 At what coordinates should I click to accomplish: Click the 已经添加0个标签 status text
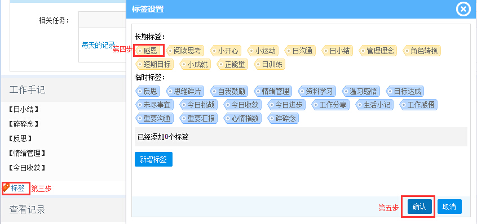(x=163, y=137)
